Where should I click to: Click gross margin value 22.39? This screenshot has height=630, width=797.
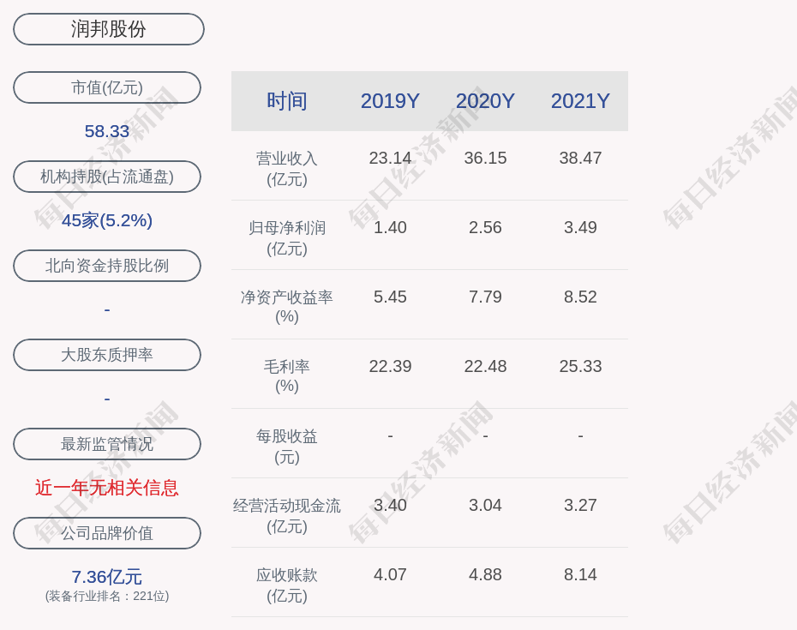[x=391, y=366]
